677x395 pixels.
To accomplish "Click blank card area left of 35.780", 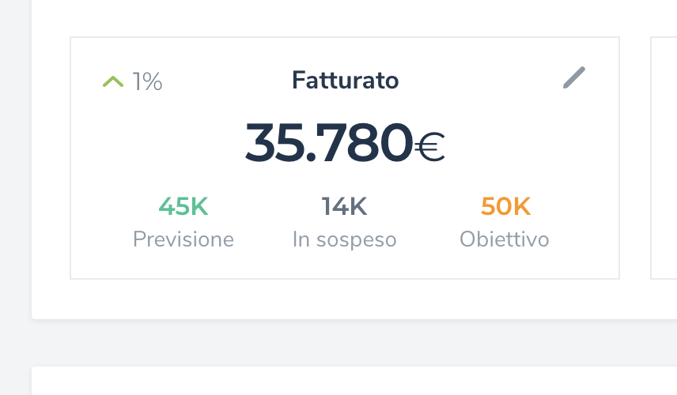I will (158, 144).
